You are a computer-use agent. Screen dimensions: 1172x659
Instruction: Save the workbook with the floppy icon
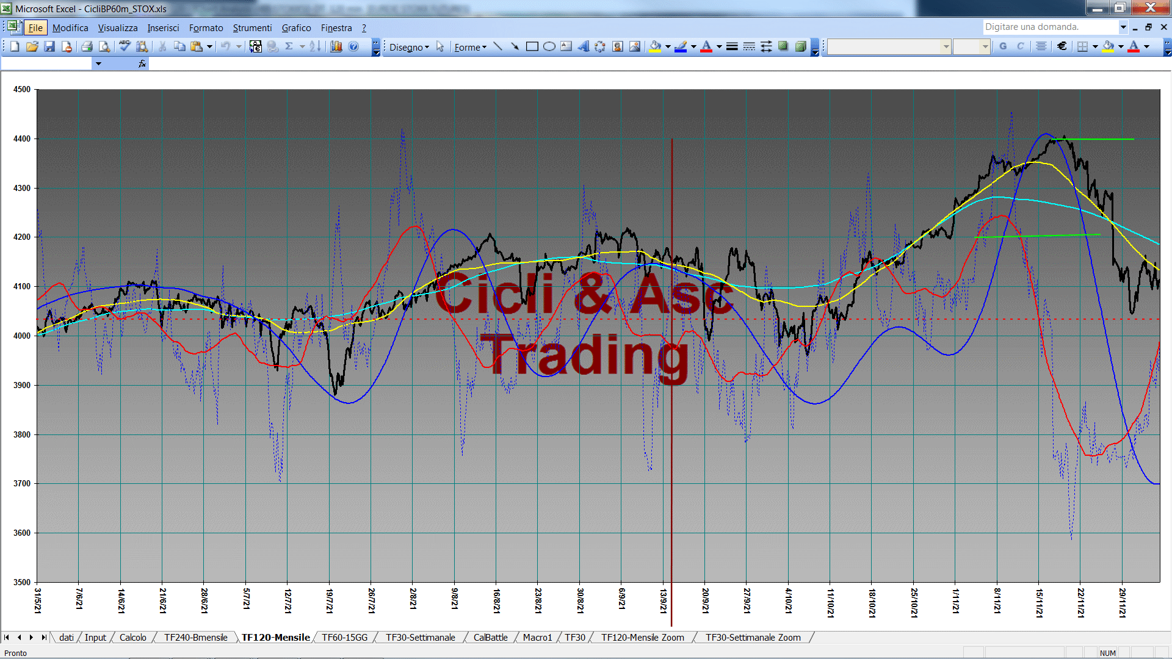(x=49, y=46)
